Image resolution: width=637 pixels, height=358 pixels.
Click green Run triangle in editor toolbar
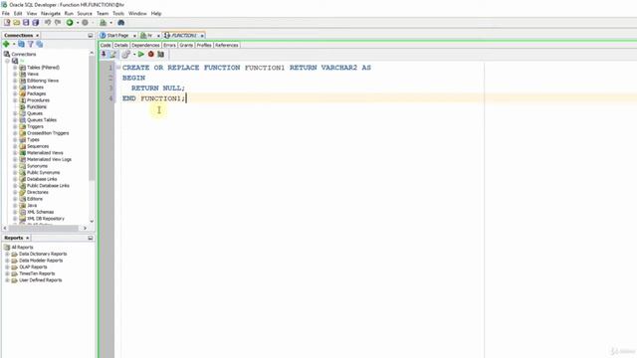141,54
